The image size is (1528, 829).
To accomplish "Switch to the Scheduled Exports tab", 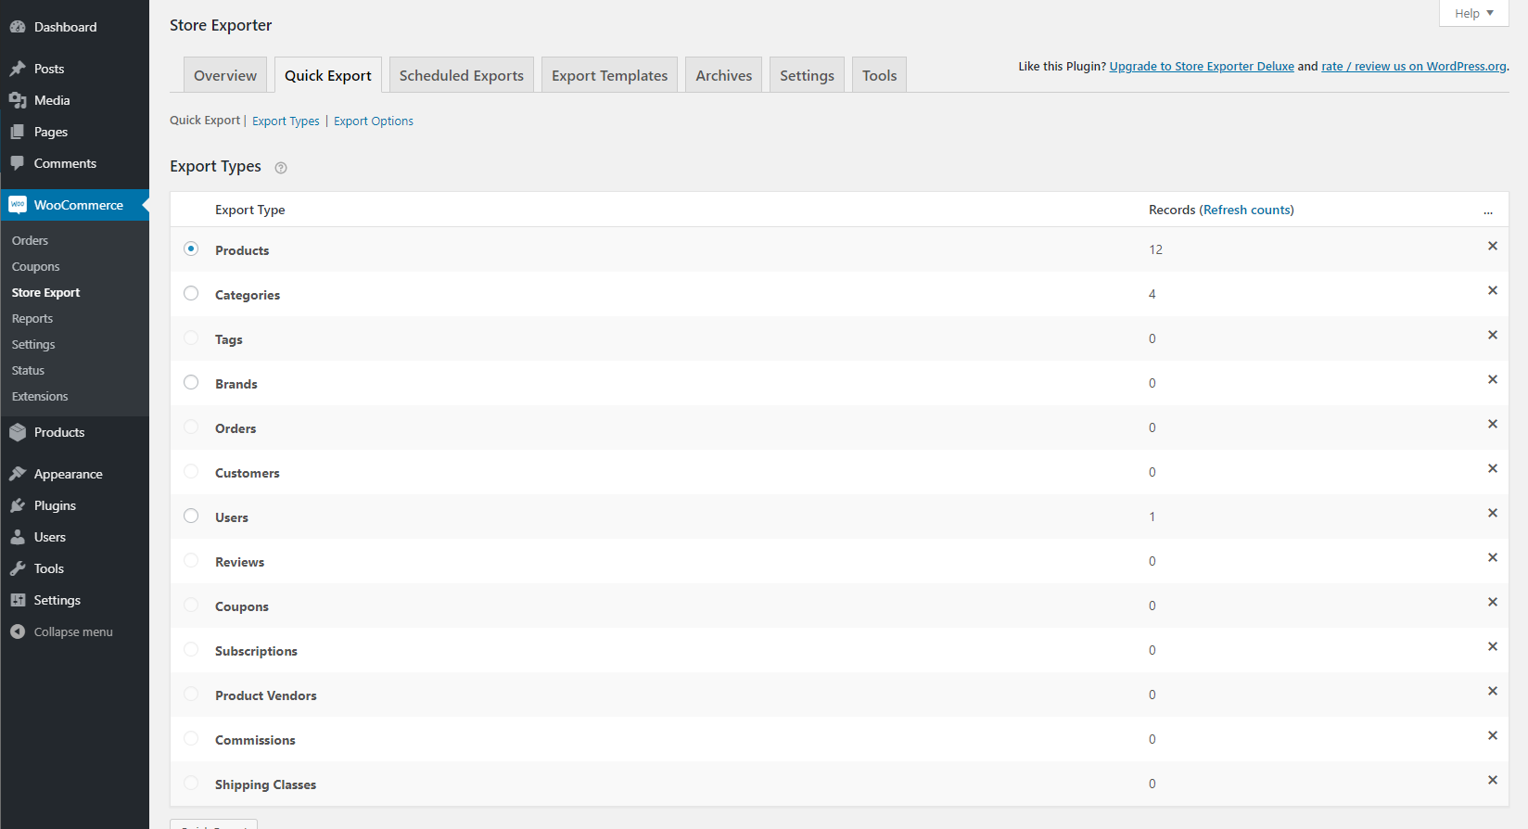I will (461, 75).
